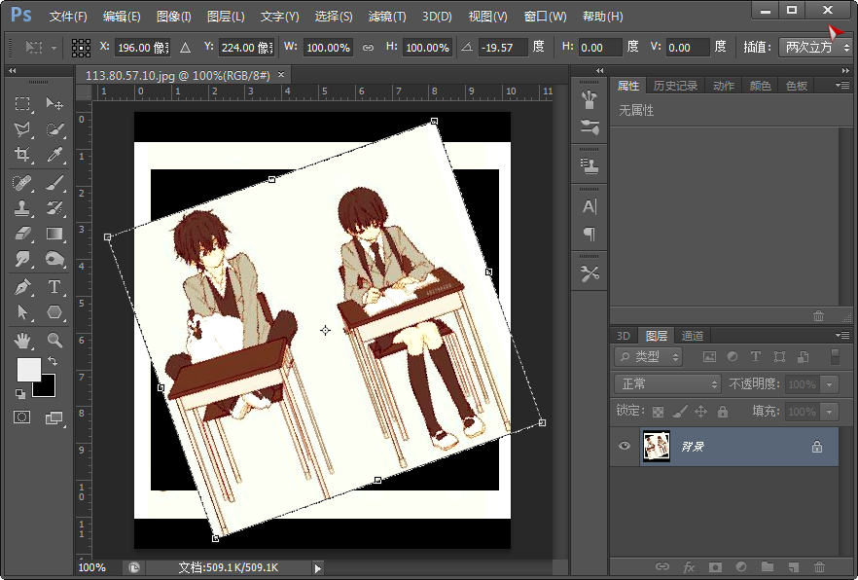Open transform tool preset picker arrow
858x580 pixels.
(x=54, y=48)
